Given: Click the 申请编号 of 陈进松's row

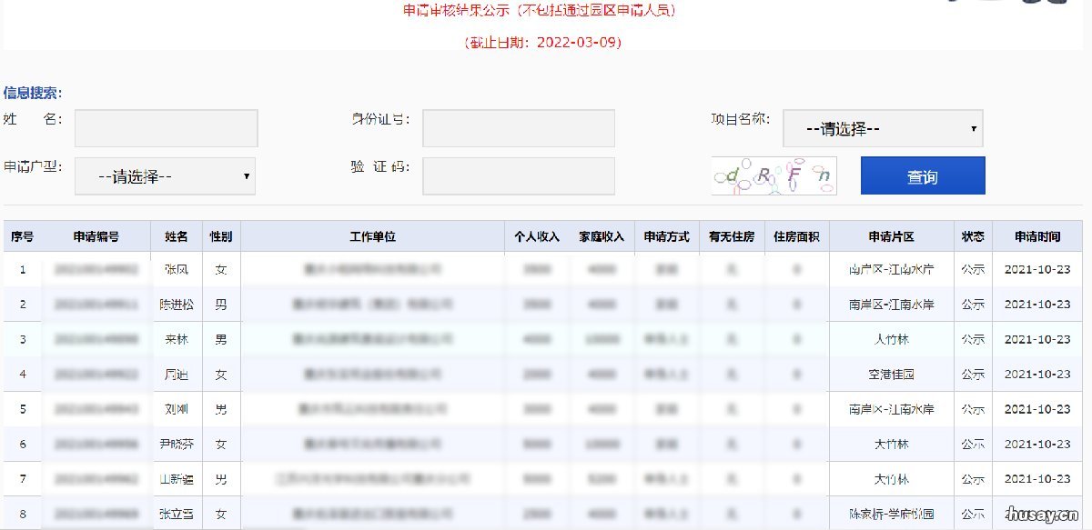Looking at the screenshot, I should click(94, 305).
